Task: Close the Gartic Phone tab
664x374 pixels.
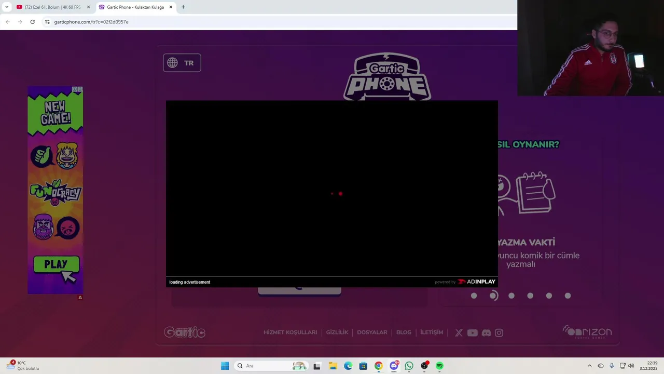Action: click(171, 7)
